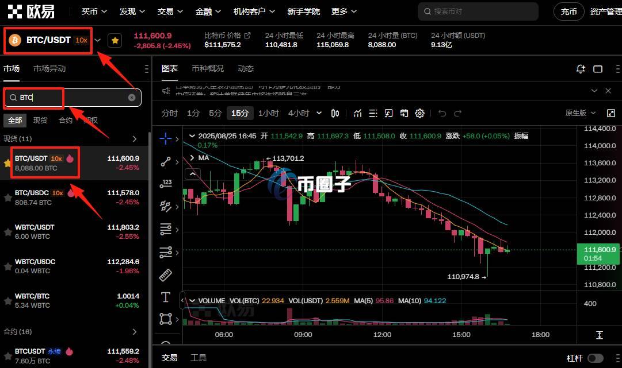
Task: Click the BTC market search field
Action: [72, 98]
